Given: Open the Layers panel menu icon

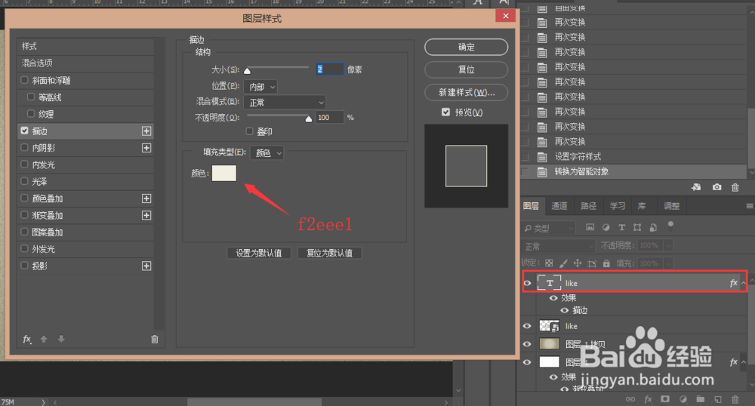Looking at the screenshot, I should 750,206.
